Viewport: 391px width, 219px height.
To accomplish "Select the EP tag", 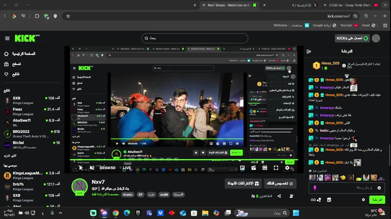I will pyautogui.click(x=141, y=195).
